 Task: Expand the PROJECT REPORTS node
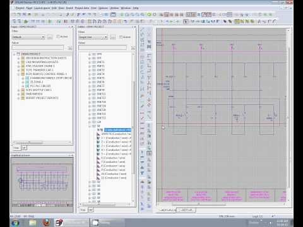tap(19, 98)
